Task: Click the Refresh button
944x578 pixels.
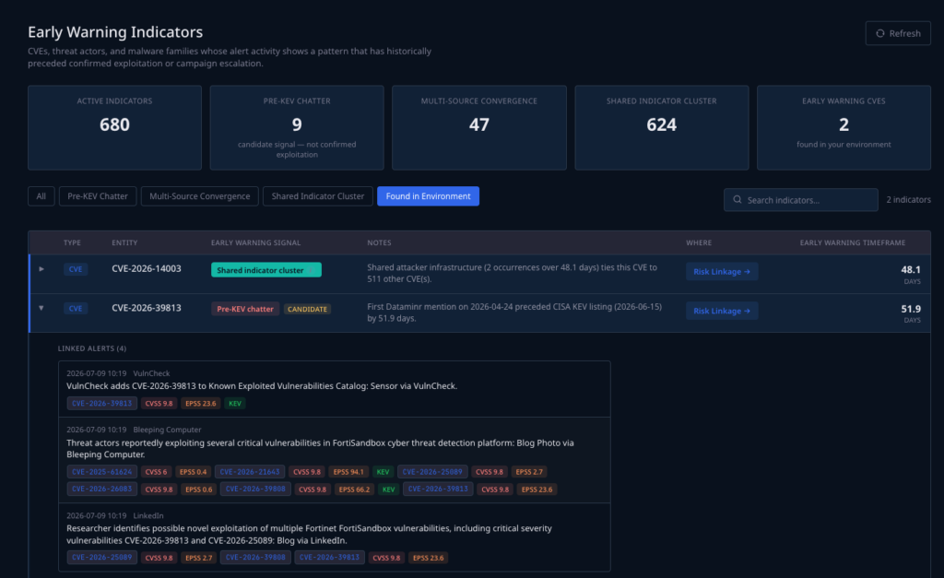Action: (x=898, y=33)
